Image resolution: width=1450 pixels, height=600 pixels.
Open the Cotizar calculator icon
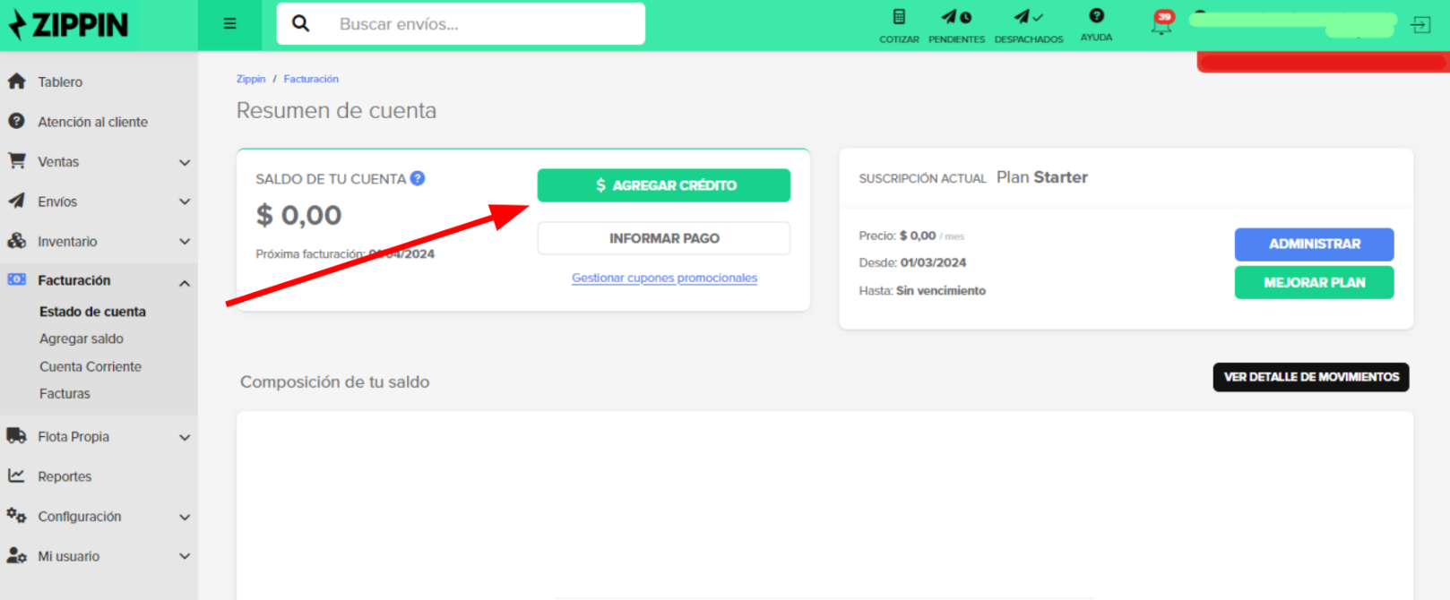pos(899,17)
